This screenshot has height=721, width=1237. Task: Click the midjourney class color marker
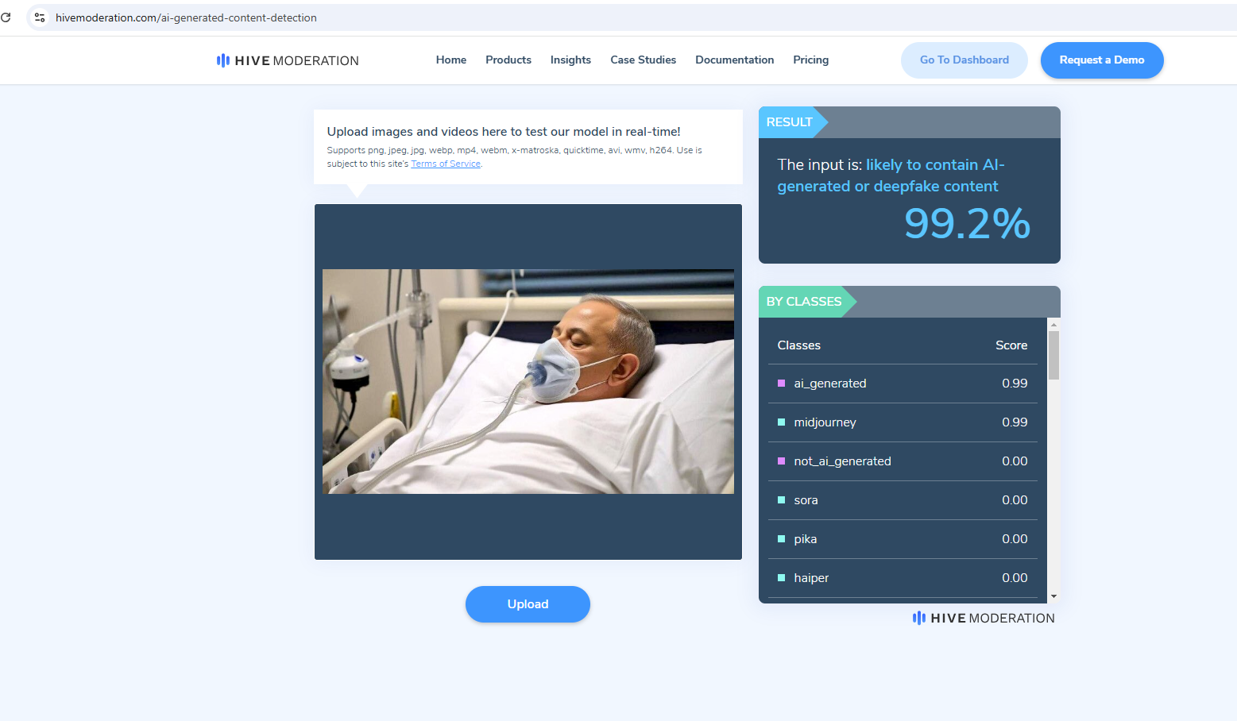pyautogui.click(x=781, y=422)
